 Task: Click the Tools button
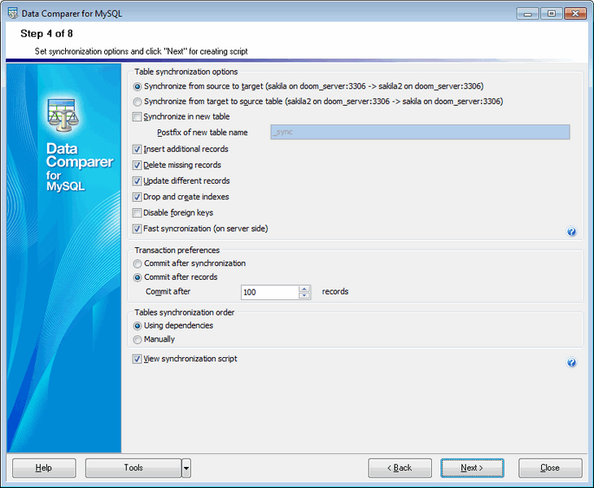pos(133,468)
